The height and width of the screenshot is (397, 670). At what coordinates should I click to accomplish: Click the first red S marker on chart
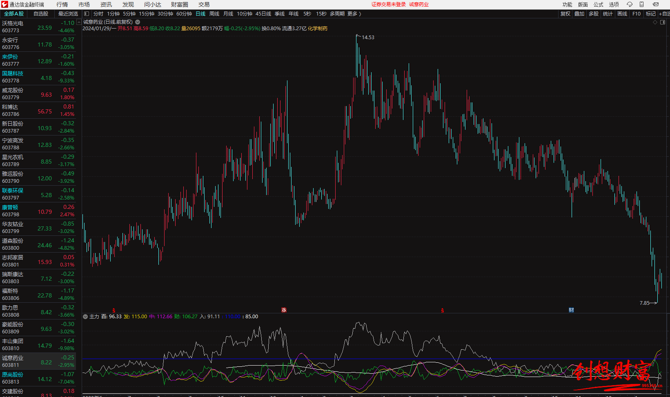coord(114,311)
